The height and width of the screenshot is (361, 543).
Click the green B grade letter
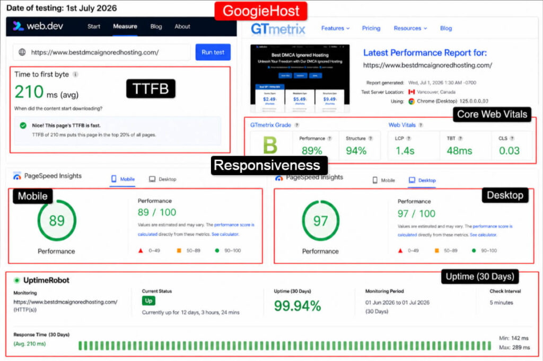270,145
